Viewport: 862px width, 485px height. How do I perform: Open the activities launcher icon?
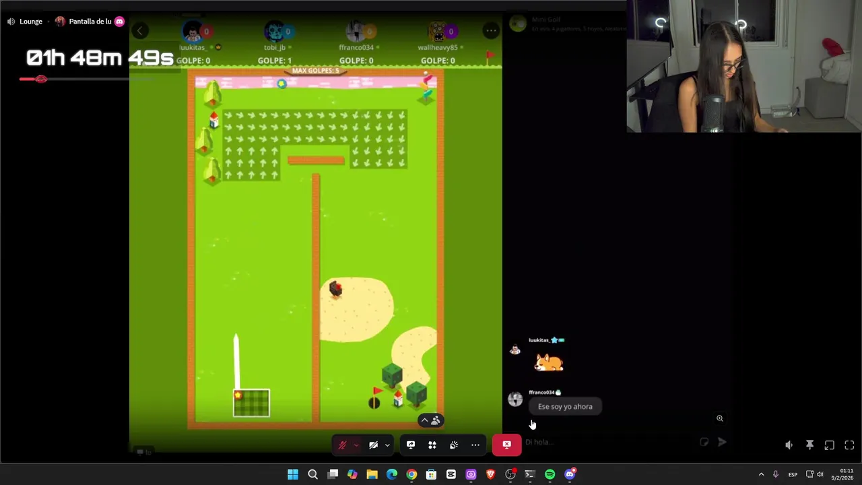click(x=432, y=445)
